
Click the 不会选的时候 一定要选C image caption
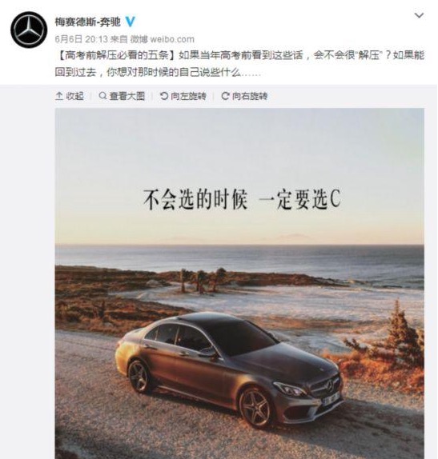click(242, 200)
